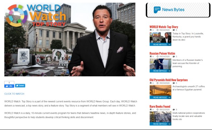Click clock icon beside 09/22/2020 date
Viewport: 212px width, 130px height.
[x=157, y=110]
